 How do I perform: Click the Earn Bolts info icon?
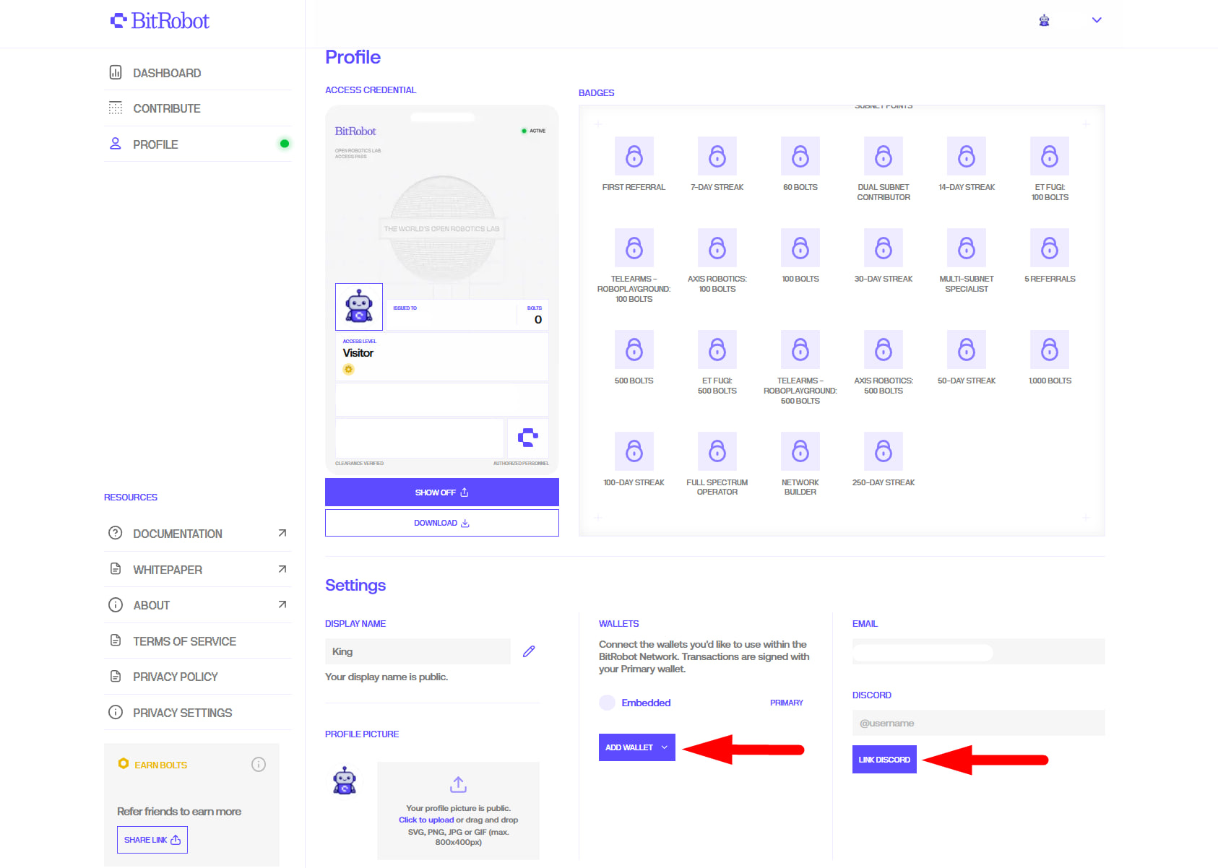tap(259, 764)
